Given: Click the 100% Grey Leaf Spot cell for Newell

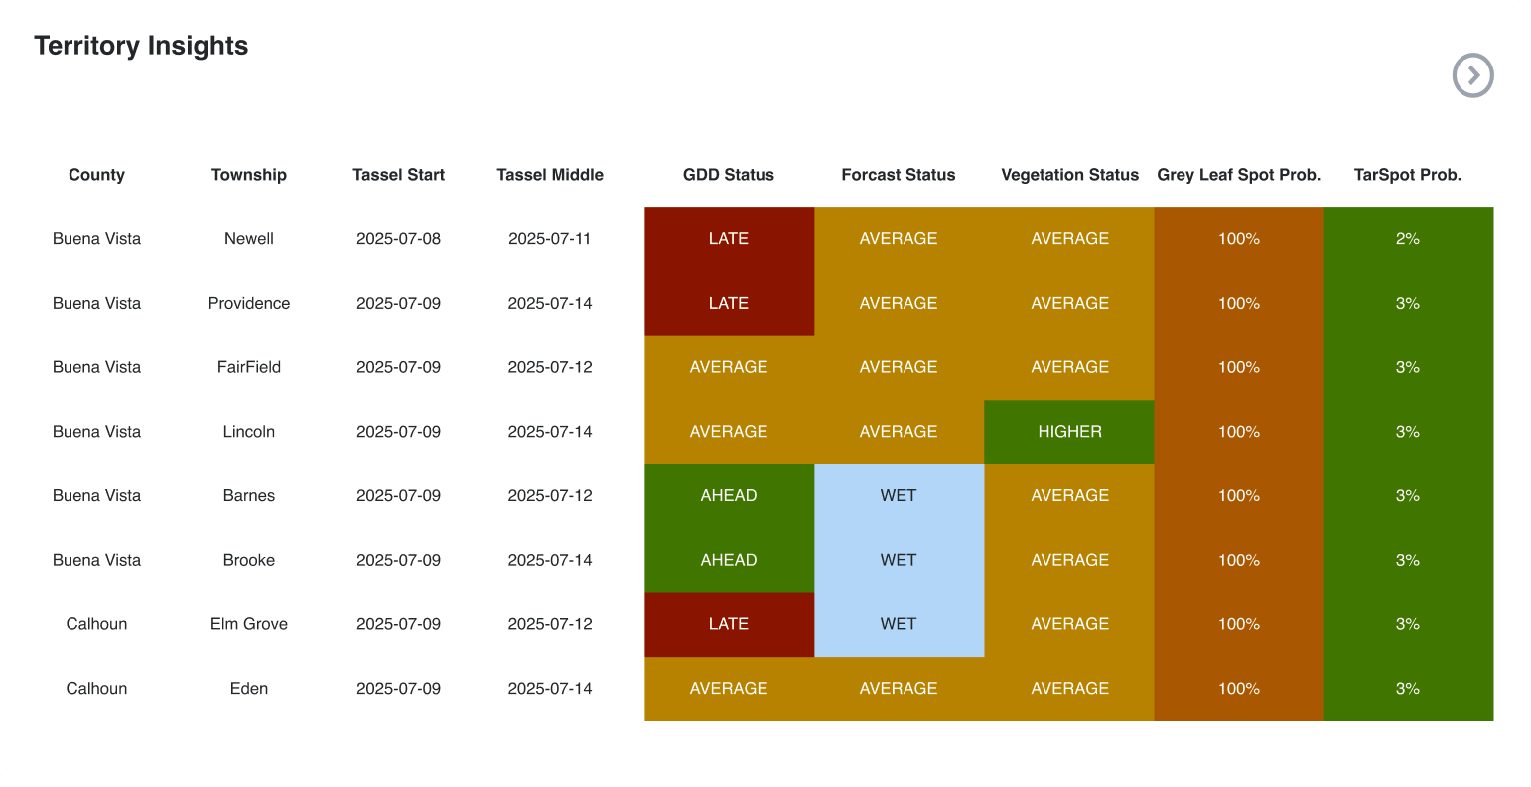Looking at the screenshot, I should coord(1238,238).
